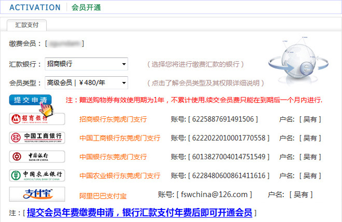Image resolution: width=342 pixels, height=222 pixels.
Task: Click the account number 6225887691491506
Action: (224, 119)
